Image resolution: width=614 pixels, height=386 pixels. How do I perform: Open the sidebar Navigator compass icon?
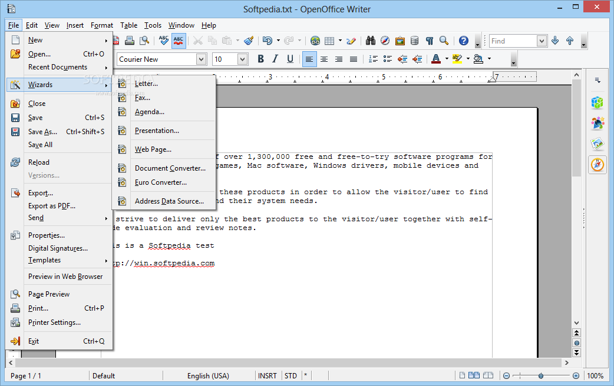tap(597, 165)
